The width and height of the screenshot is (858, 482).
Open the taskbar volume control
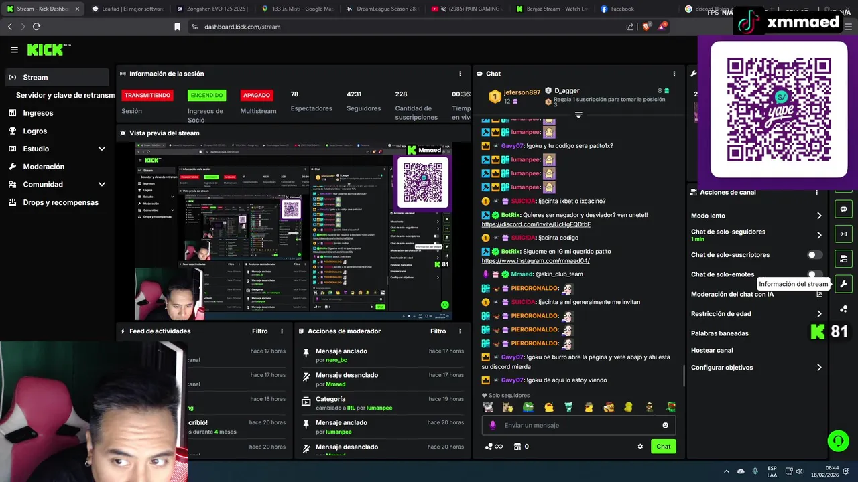coord(800,471)
